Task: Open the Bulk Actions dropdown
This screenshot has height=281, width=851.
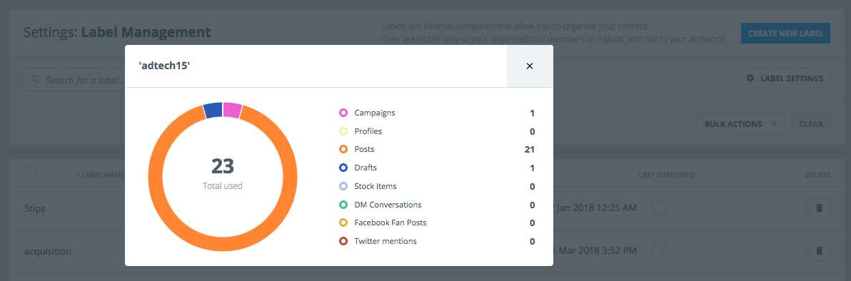Action: pyautogui.click(x=740, y=123)
